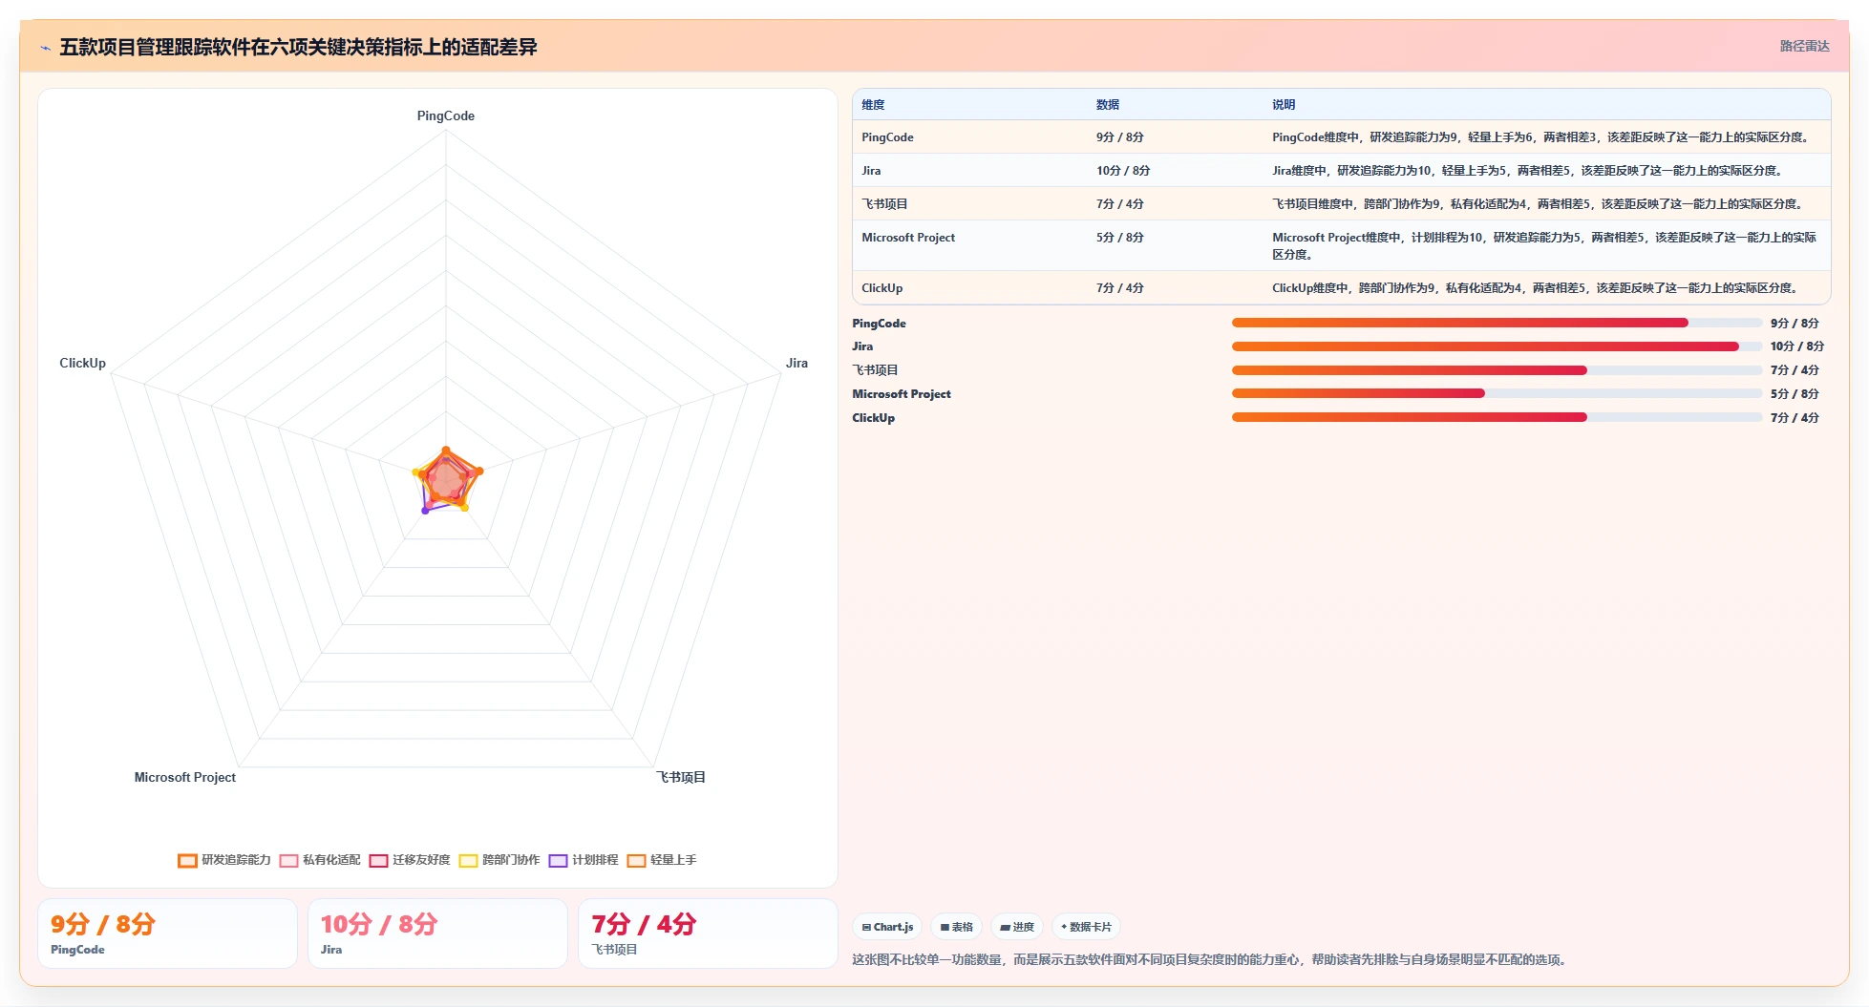Screen dimensions: 1869x1007
Task: Toggle 轻量上手 legend series
Action: pos(662,860)
